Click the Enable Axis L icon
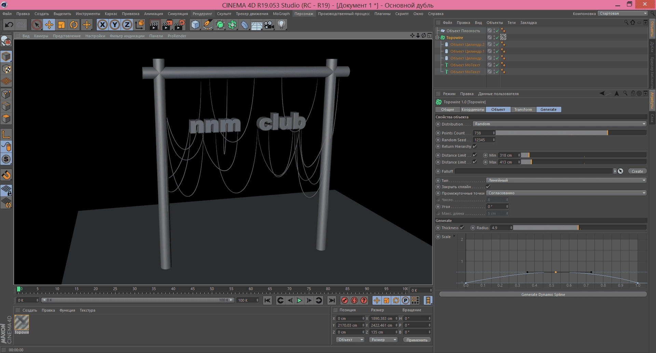 pyautogui.click(x=6, y=134)
